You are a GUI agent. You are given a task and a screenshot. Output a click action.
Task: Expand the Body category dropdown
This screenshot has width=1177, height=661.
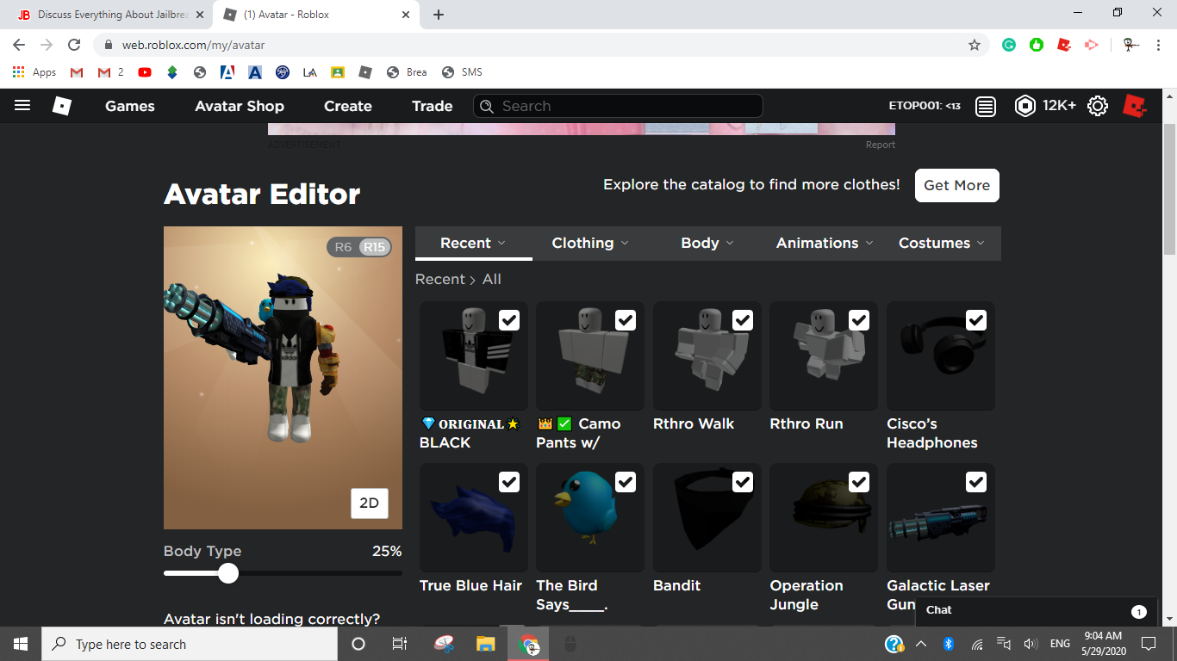coord(707,243)
